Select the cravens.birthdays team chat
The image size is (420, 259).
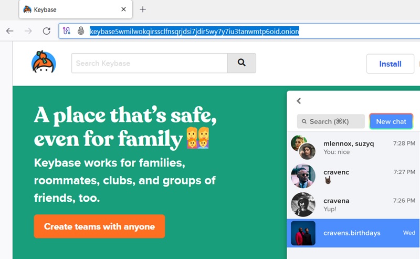(353, 233)
